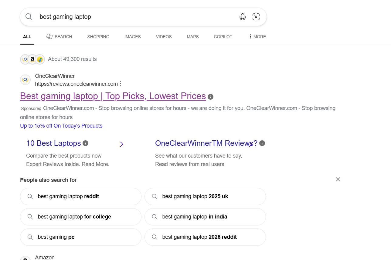Select suggestion best gaming laptop reddit
391x260 pixels.
coord(81,196)
